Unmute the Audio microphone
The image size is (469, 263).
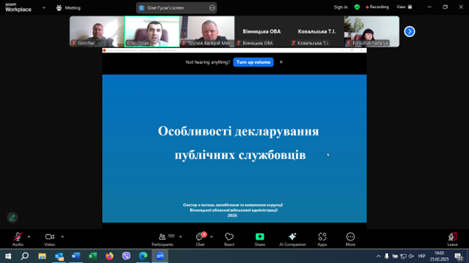18,239
